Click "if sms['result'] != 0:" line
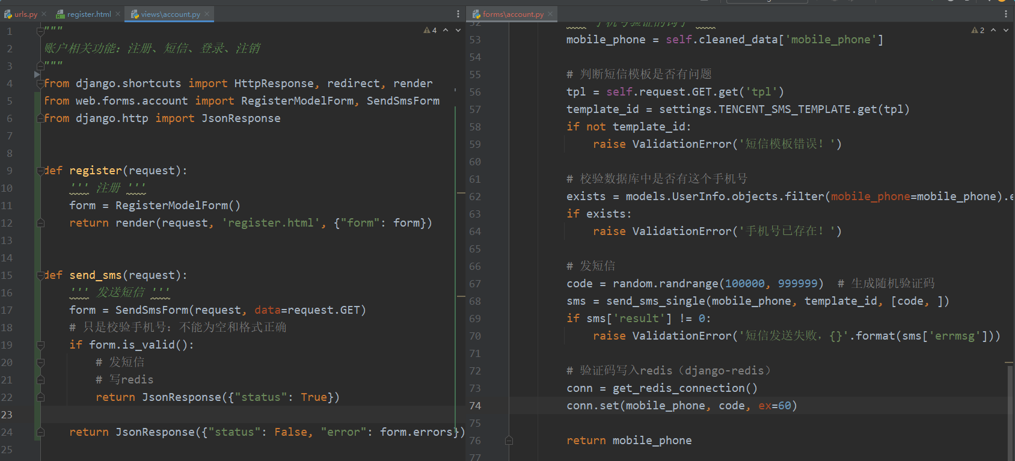Viewport: 1015px width, 461px height. pos(639,319)
